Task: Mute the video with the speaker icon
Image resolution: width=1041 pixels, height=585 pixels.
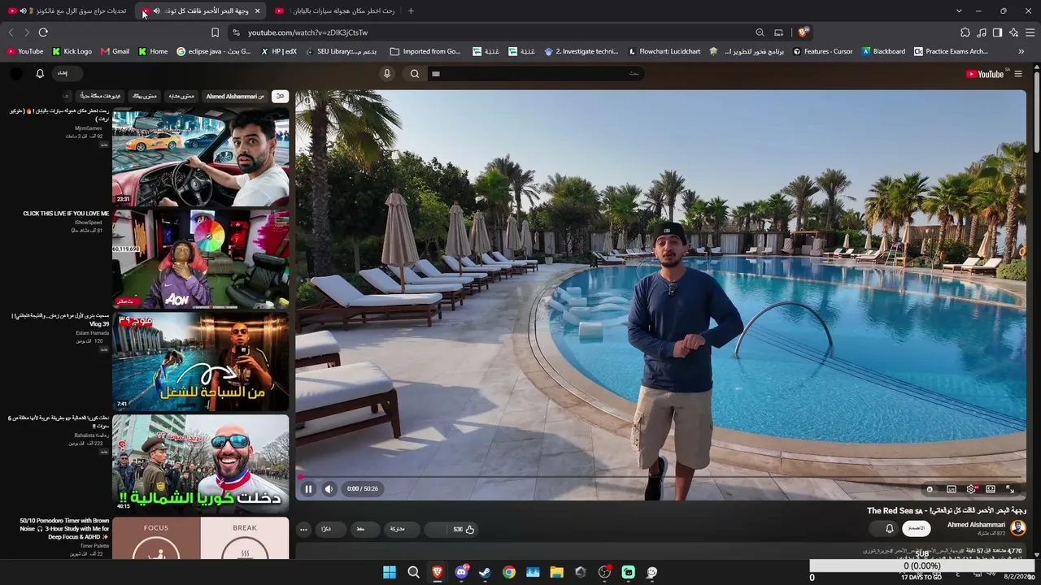Action: click(329, 489)
